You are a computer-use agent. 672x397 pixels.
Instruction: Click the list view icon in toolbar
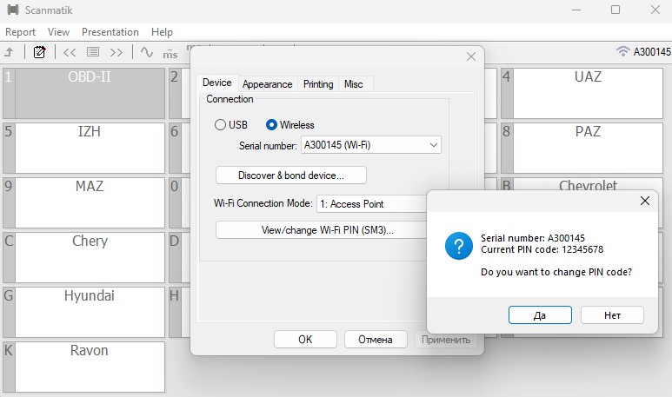[x=93, y=52]
